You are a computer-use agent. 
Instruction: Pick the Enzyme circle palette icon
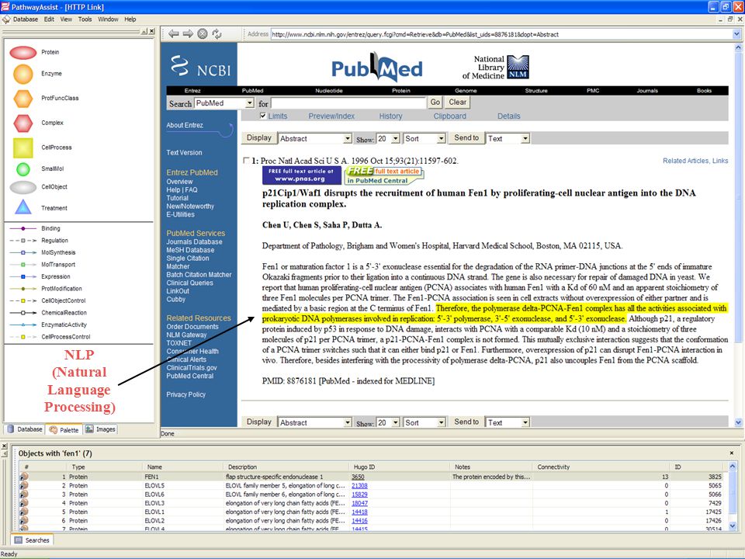point(23,74)
